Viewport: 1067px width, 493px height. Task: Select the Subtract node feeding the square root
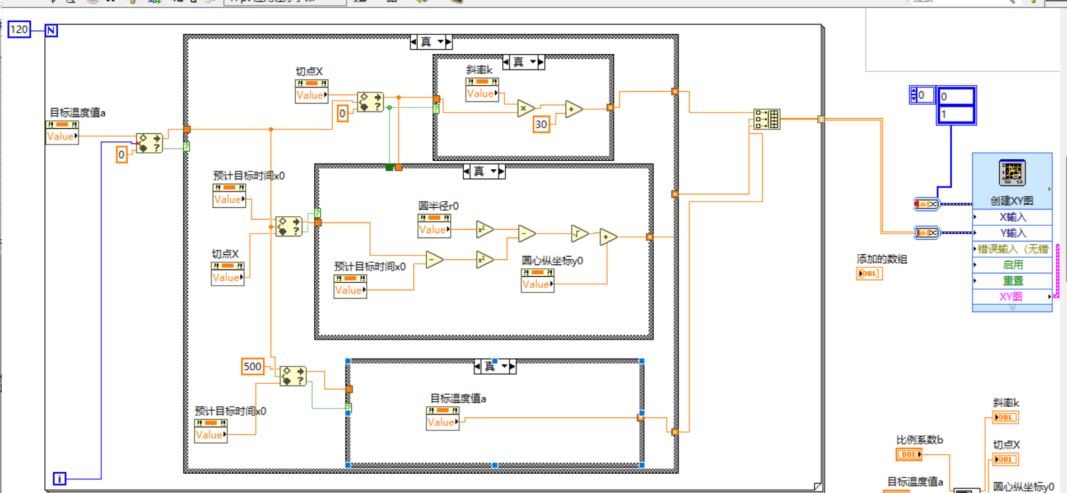click(x=526, y=233)
